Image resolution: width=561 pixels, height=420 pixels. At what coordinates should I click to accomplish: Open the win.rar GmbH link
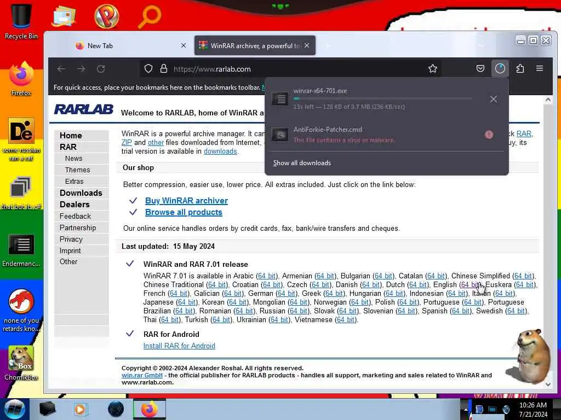tap(142, 375)
